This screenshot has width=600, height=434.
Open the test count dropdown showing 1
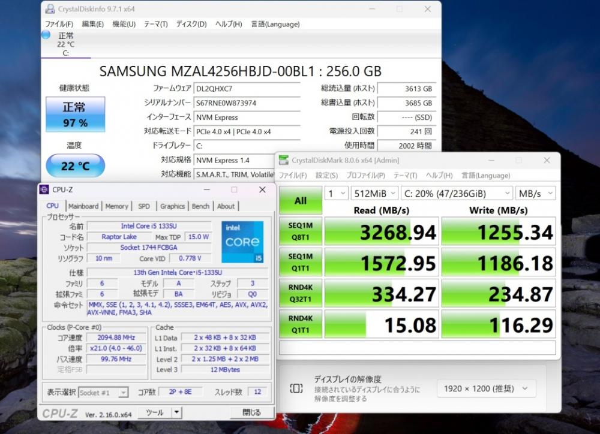337,194
